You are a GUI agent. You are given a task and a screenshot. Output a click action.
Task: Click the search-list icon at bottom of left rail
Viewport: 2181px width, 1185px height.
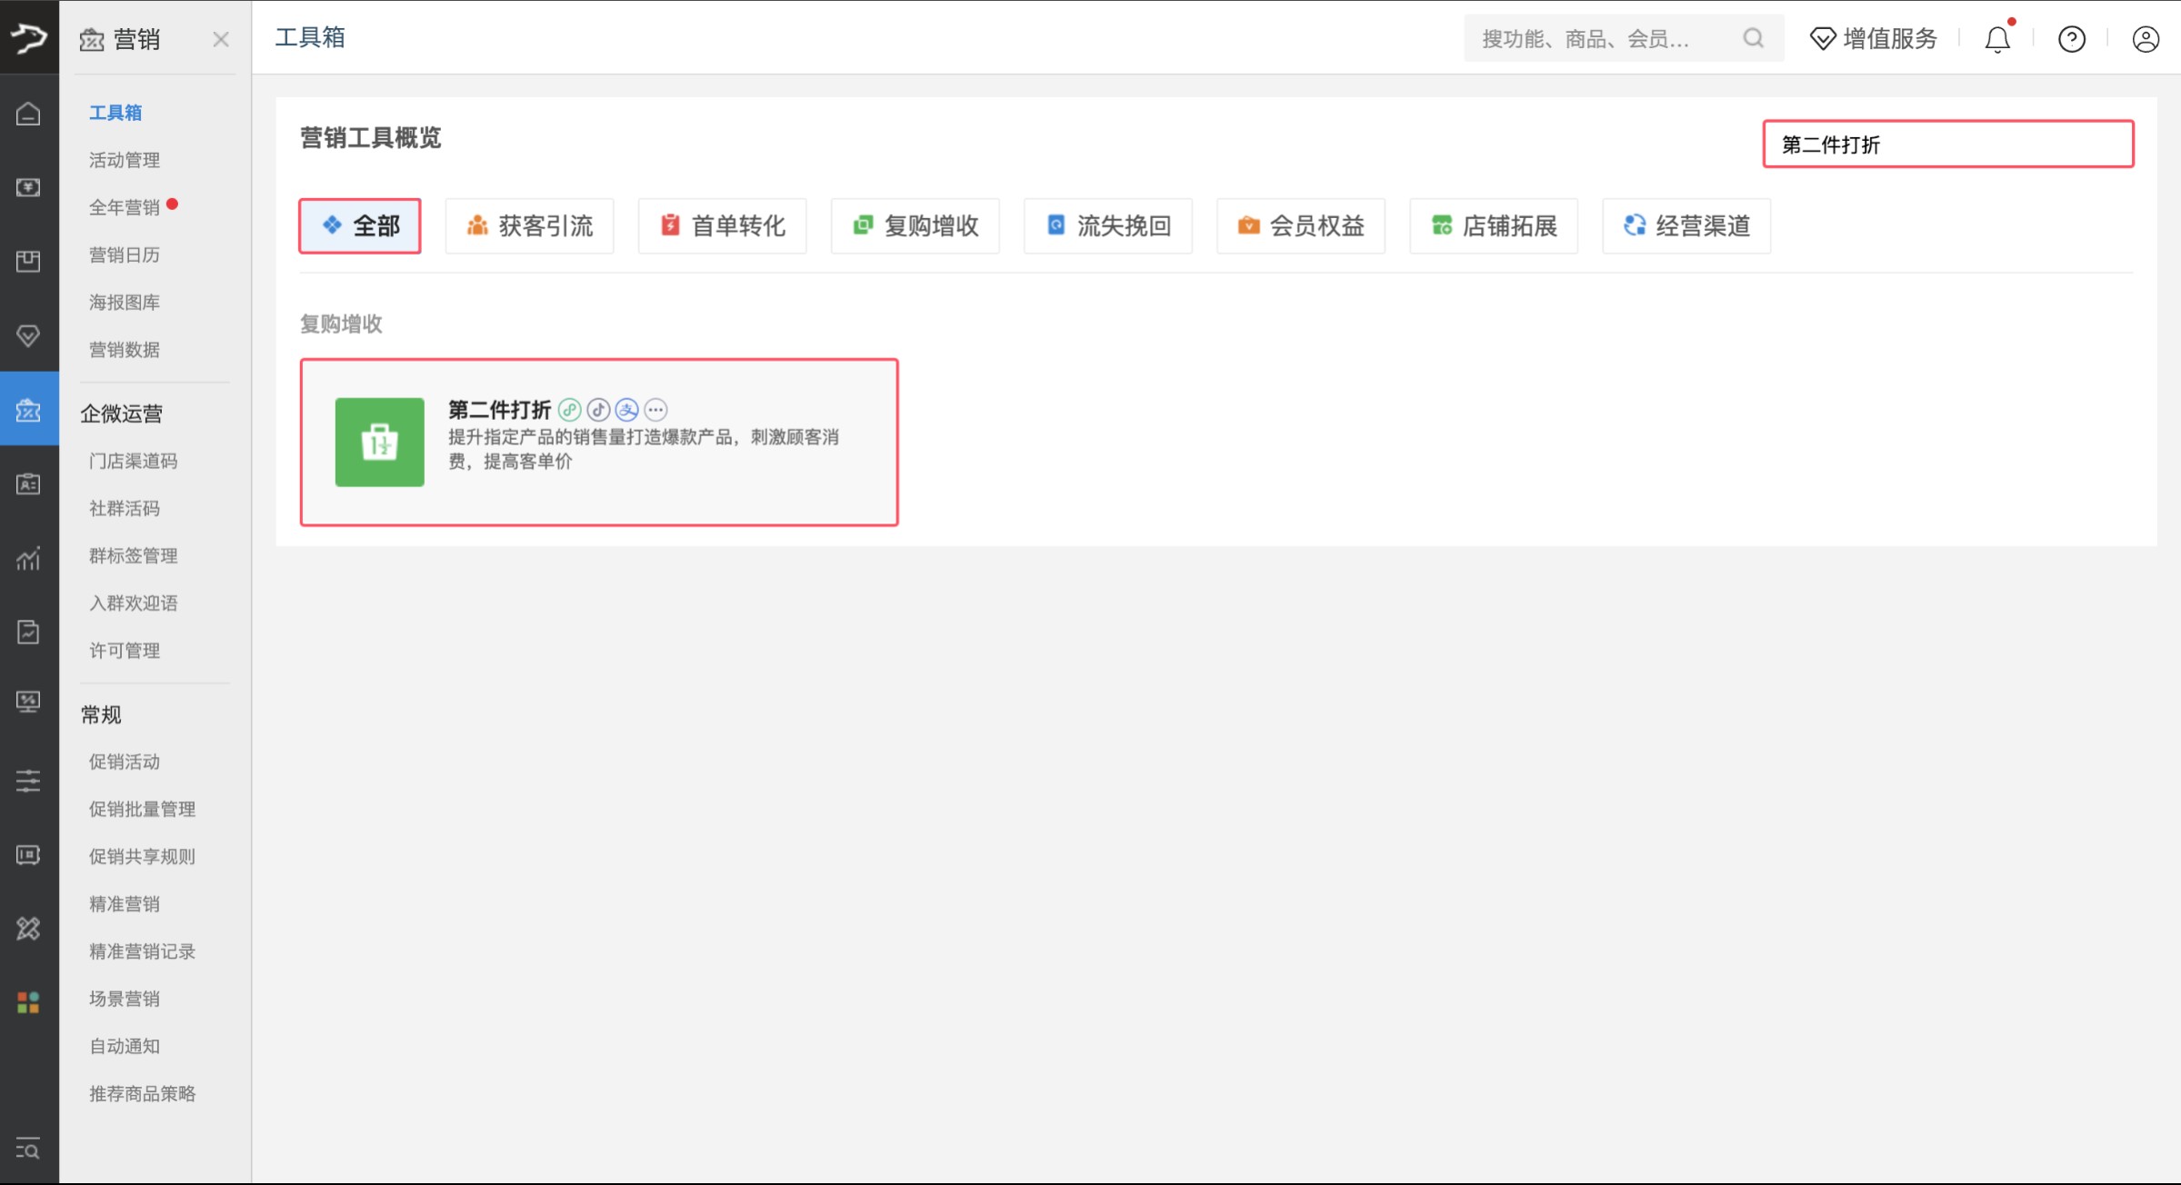28,1150
